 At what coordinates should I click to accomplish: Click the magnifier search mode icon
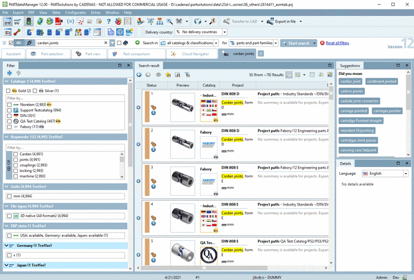pos(29,42)
